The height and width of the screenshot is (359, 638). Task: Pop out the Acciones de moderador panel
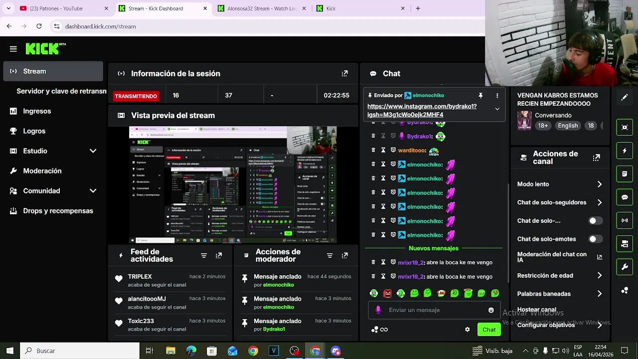point(344,255)
